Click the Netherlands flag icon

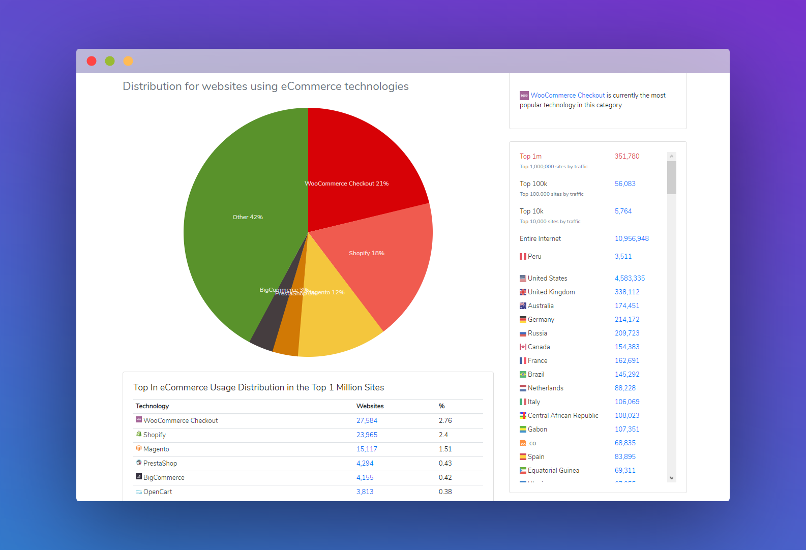(x=523, y=388)
